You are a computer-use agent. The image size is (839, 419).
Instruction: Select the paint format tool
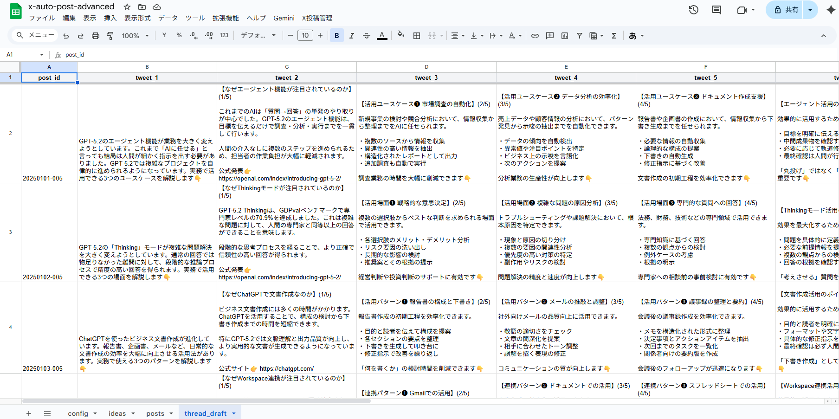[x=110, y=36]
